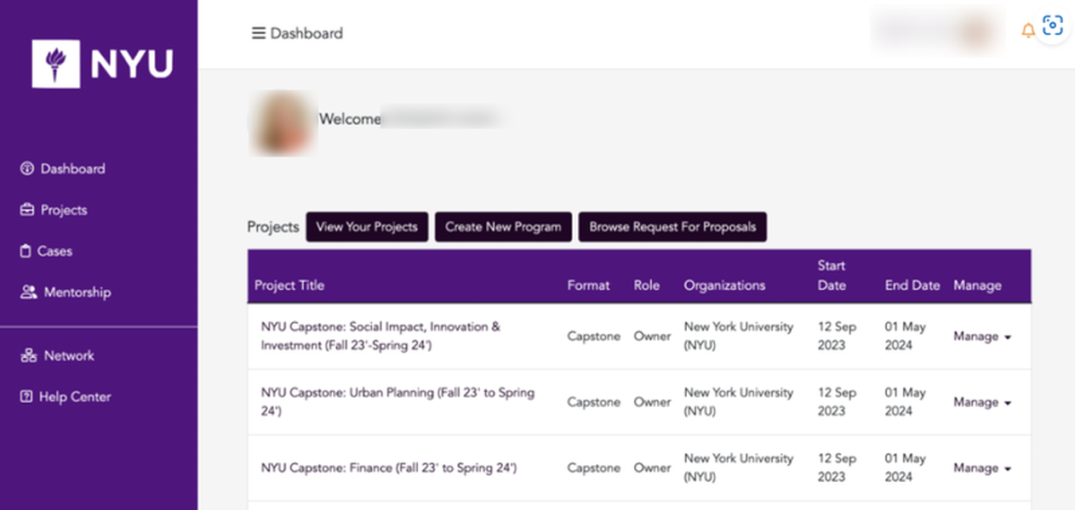Expand Manage dropdown for Urban Planning capstone
Image resolution: width=1075 pixels, height=510 pixels.
[981, 402]
